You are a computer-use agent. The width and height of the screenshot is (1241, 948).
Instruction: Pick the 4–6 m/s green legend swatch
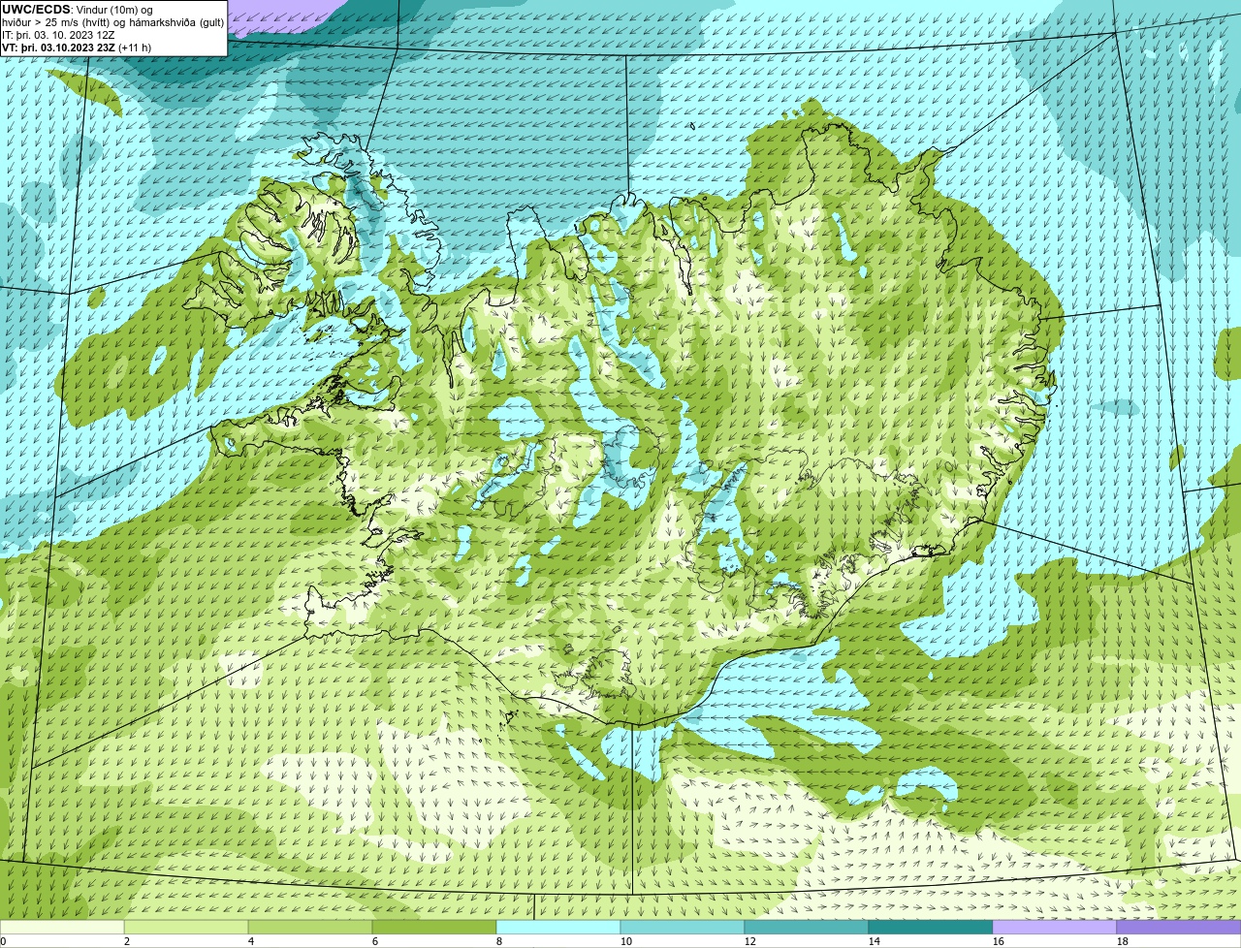pyautogui.click(x=310, y=928)
